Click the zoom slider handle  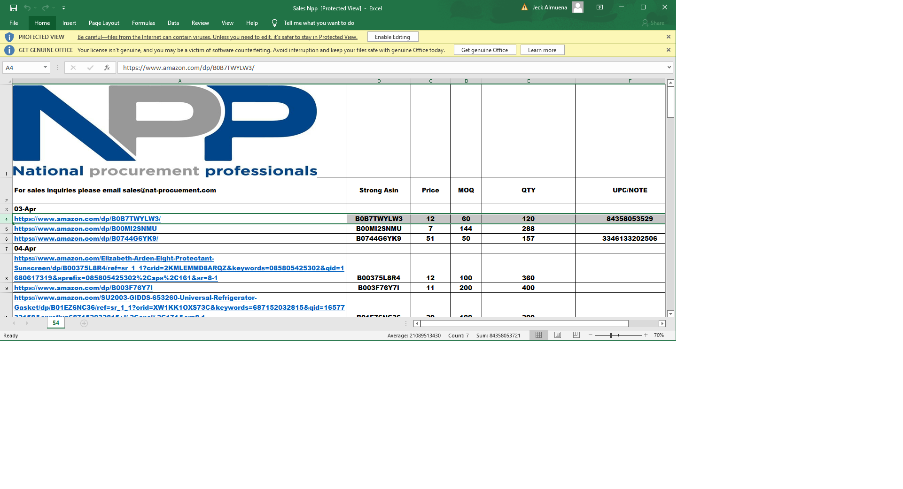(x=611, y=335)
